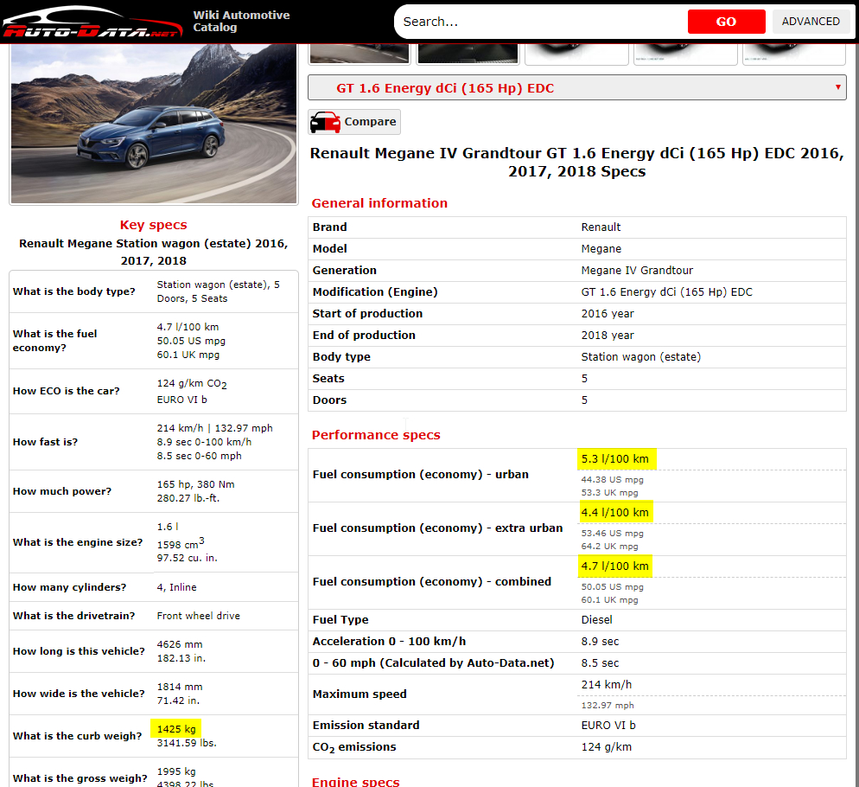The height and width of the screenshot is (787, 859).
Task: Select the GT 1.6 Energy dCi modification combo box
Action: (577, 87)
